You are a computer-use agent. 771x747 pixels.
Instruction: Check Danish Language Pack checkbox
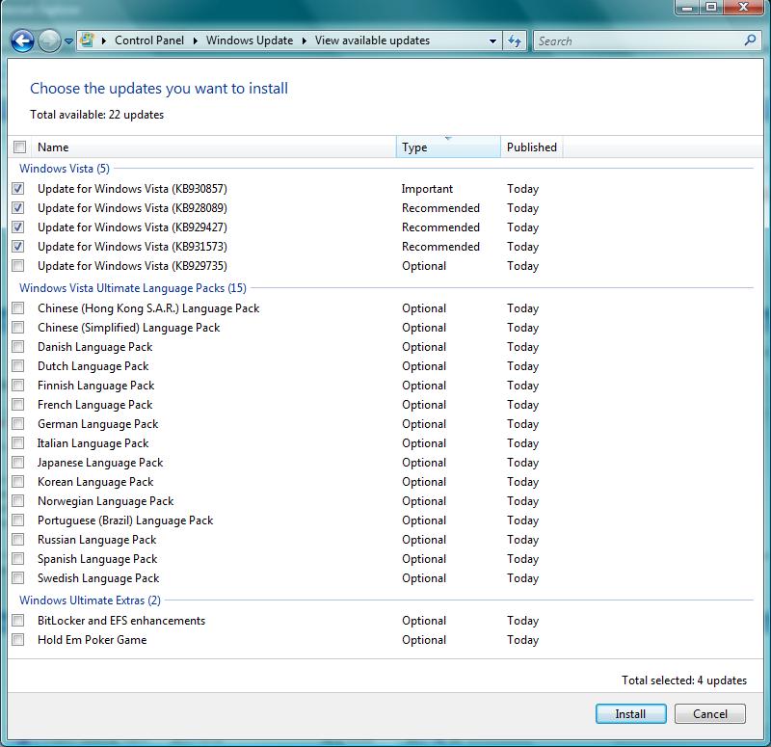18,346
